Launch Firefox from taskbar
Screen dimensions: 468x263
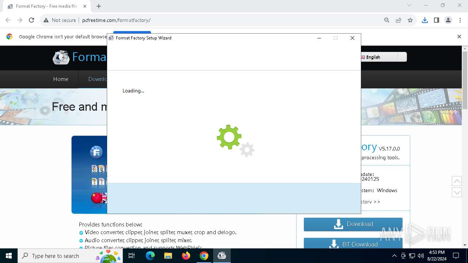[186, 256]
